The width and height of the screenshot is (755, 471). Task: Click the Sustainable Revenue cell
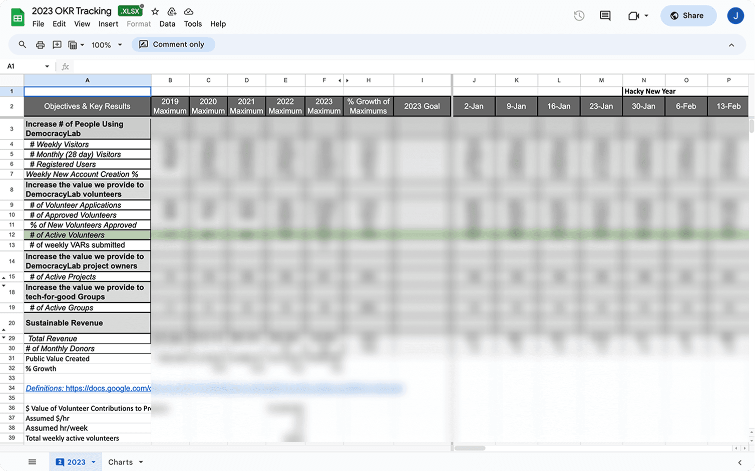[88, 323]
